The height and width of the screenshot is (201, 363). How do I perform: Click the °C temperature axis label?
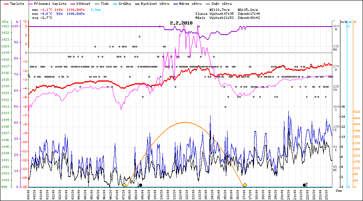[25, 22]
